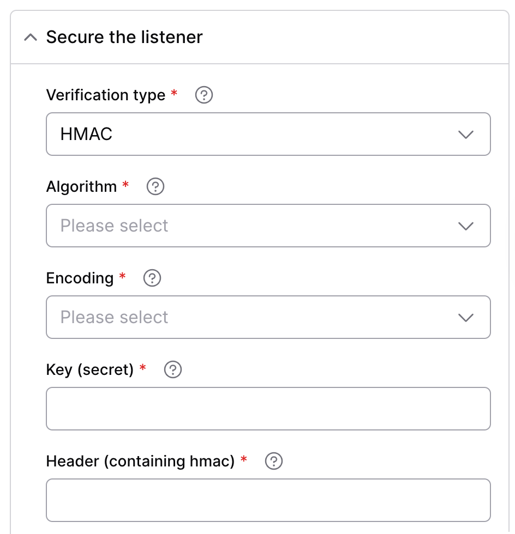Open help for Verification type

click(x=204, y=95)
